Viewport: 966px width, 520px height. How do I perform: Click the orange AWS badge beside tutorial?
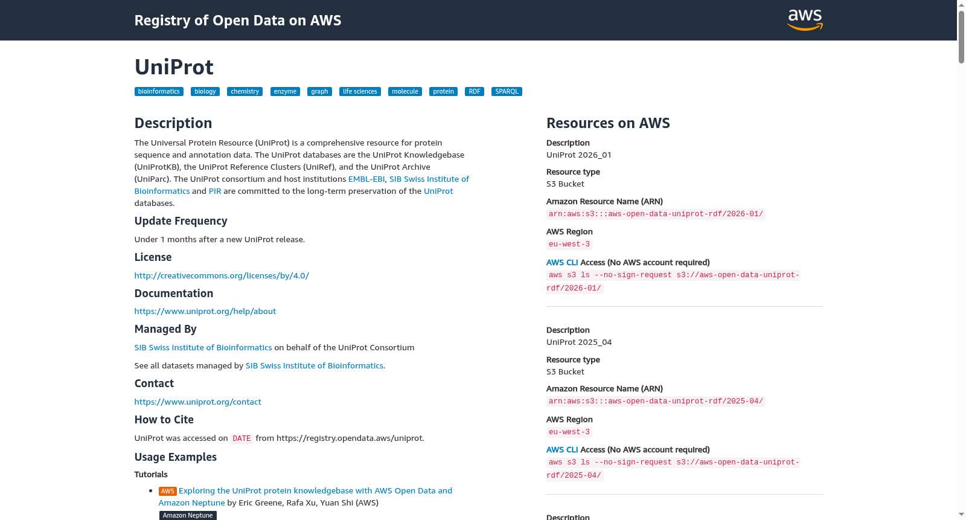(x=167, y=492)
